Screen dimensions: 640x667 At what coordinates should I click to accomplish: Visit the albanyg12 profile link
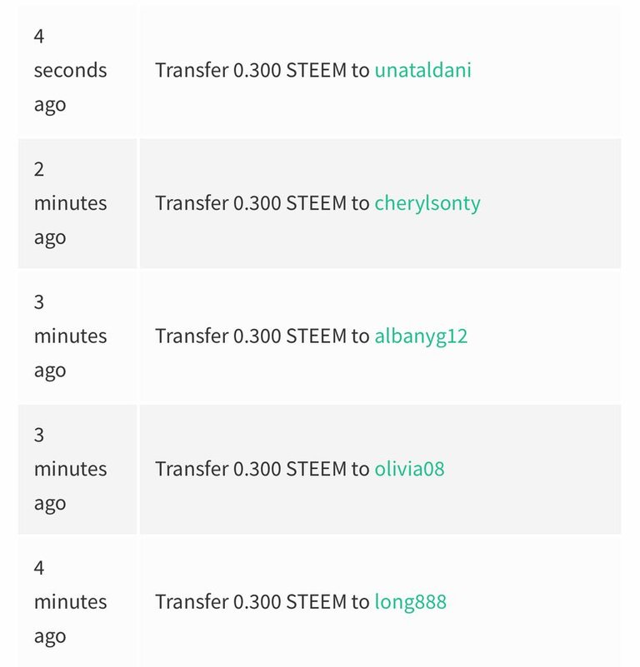pyautogui.click(x=421, y=336)
